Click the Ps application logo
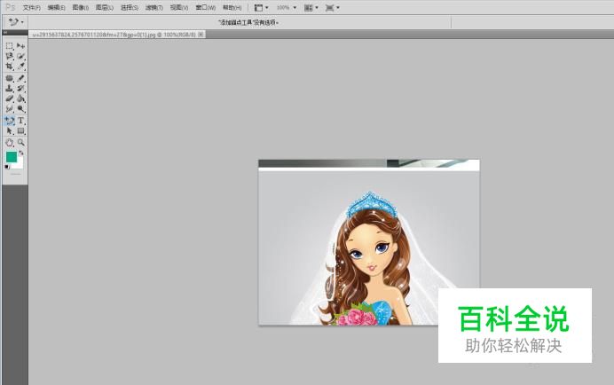614x385 pixels. [11, 7]
